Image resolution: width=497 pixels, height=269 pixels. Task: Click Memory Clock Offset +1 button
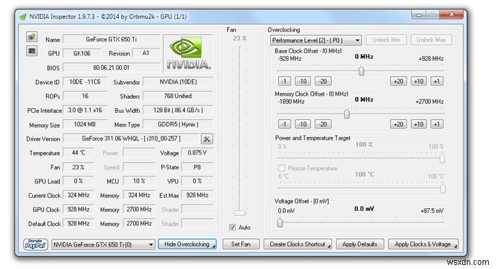pos(437,124)
